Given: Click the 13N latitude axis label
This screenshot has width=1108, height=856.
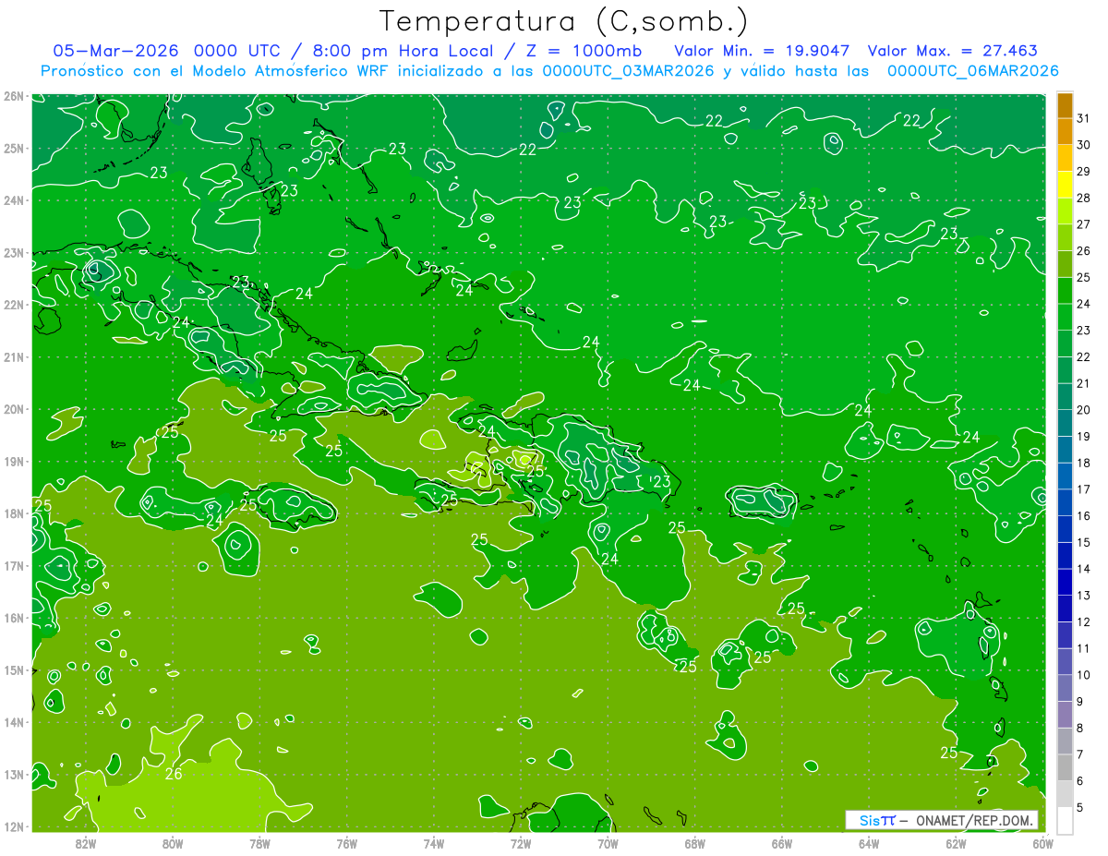Looking at the screenshot, I should coord(14,774).
